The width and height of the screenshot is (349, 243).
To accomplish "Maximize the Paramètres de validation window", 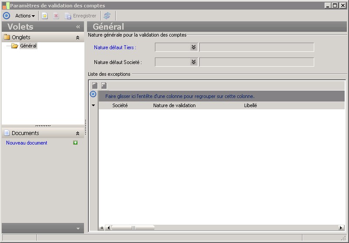I will tap(335, 6).
